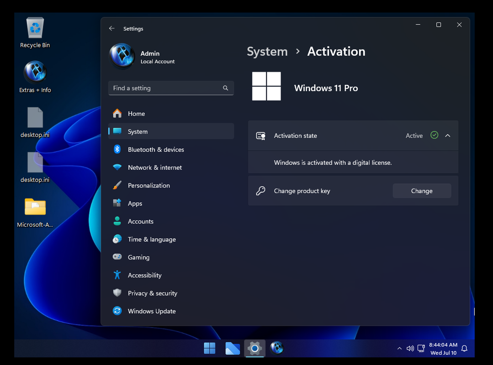Open Time & language settings
The width and height of the screenshot is (493, 365).
pos(171,240)
